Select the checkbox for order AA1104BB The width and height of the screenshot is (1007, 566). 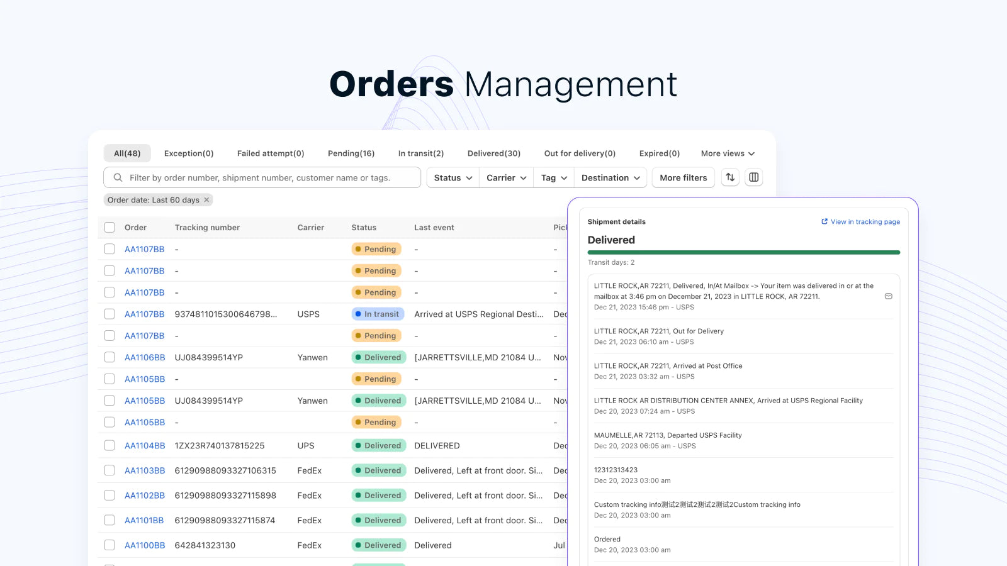click(x=109, y=445)
